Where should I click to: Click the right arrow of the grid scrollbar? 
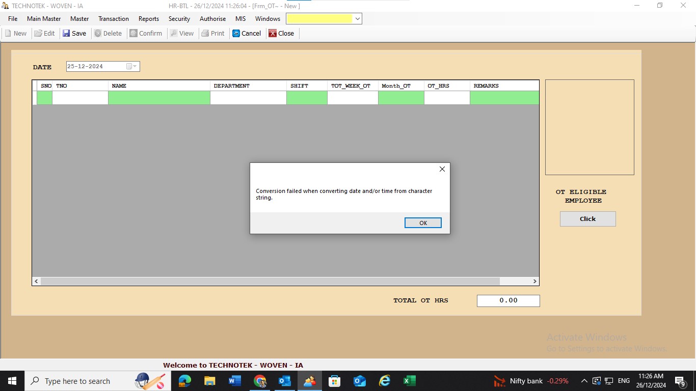[534, 281]
